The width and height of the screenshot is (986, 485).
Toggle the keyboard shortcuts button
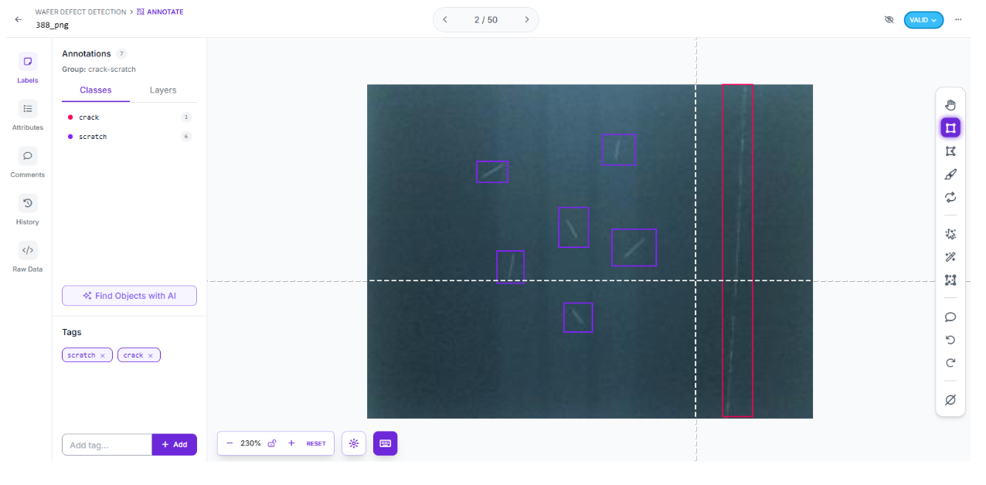(385, 443)
